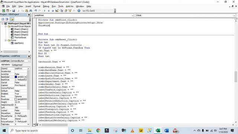238x134 pixels.
Task: Open the Debug menu
Action: 46,6
